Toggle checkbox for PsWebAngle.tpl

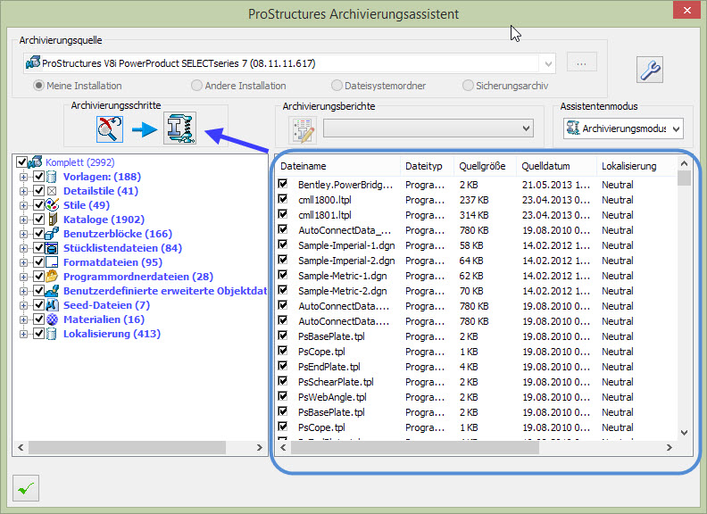pos(283,396)
